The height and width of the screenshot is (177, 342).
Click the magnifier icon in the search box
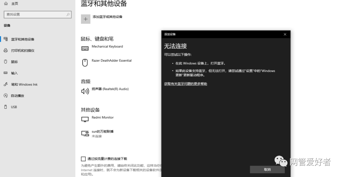point(68,14)
